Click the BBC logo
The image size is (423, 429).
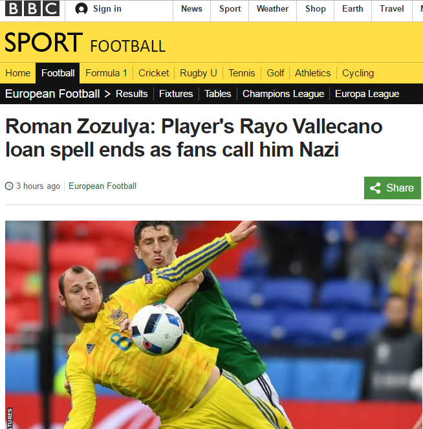[x=32, y=8]
